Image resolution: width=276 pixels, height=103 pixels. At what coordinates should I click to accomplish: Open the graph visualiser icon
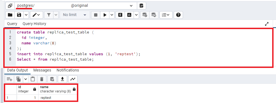pyautogui.click(x=73, y=79)
